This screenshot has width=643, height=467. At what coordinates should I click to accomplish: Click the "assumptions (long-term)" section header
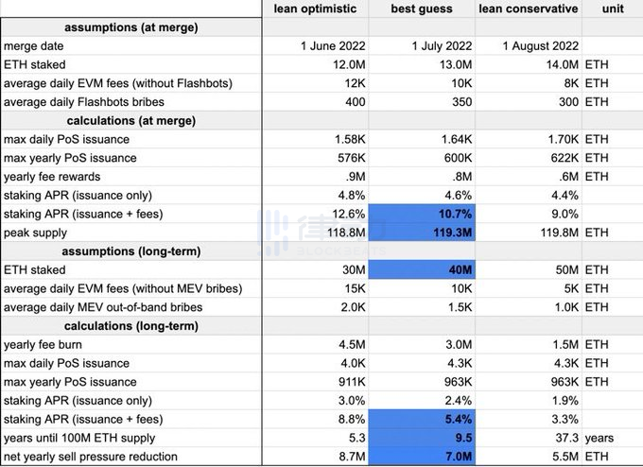tap(131, 251)
